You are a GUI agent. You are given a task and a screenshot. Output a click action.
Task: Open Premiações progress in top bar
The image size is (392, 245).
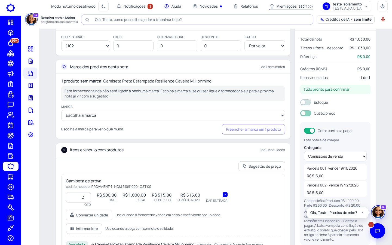[291, 6]
